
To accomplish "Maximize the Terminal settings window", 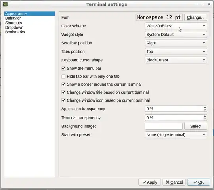I will [x=203, y=4].
